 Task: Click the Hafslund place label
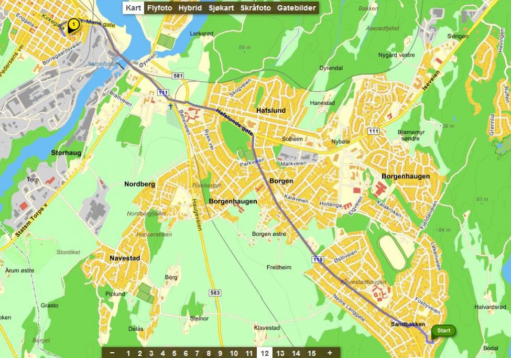pyautogui.click(x=271, y=110)
